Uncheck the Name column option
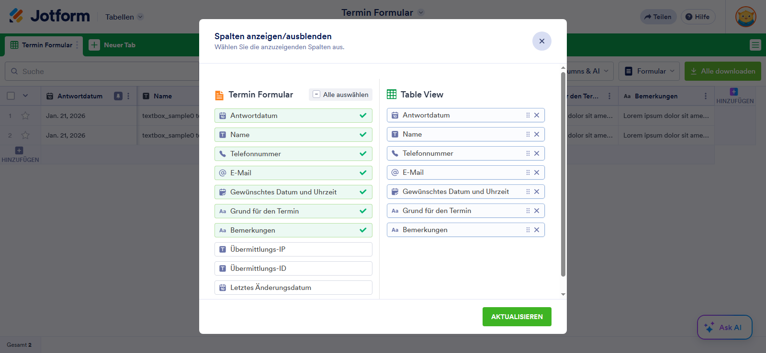The image size is (766, 353). pos(293,135)
